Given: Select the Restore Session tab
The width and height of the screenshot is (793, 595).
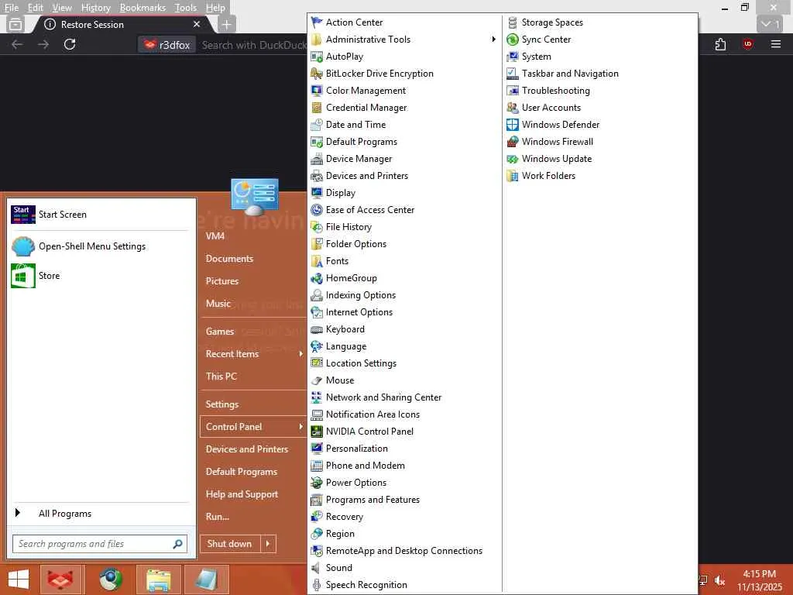Looking at the screenshot, I should pos(122,24).
